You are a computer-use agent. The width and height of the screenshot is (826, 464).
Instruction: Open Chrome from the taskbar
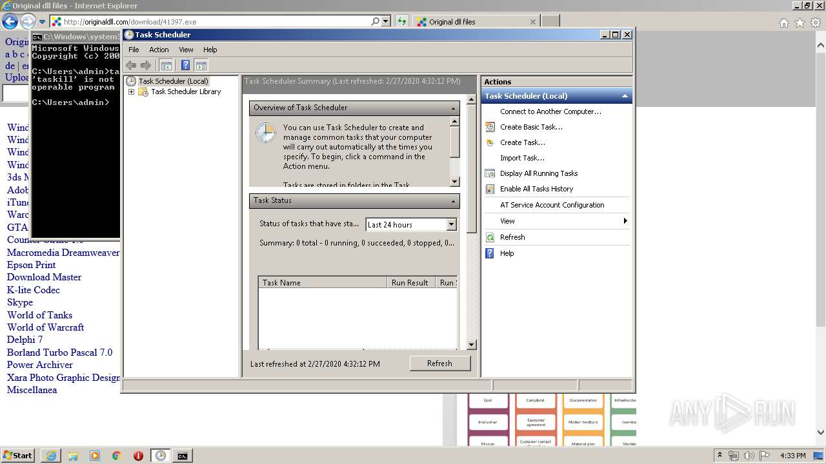(x=117, y=456)
